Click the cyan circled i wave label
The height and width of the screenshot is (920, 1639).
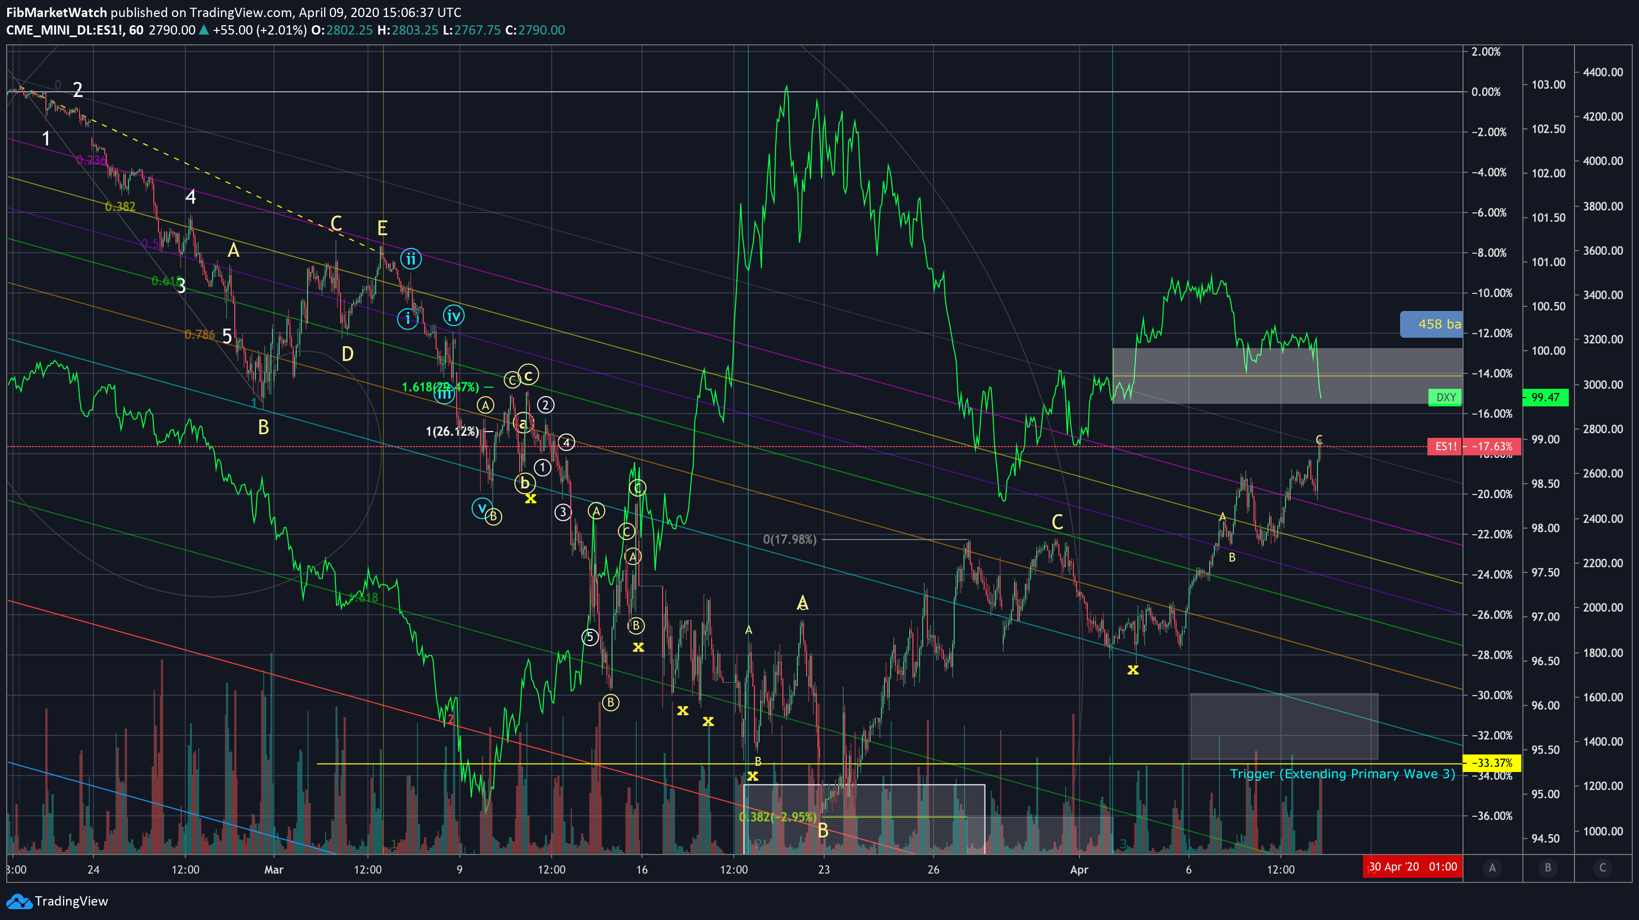[x=408, y=319]
